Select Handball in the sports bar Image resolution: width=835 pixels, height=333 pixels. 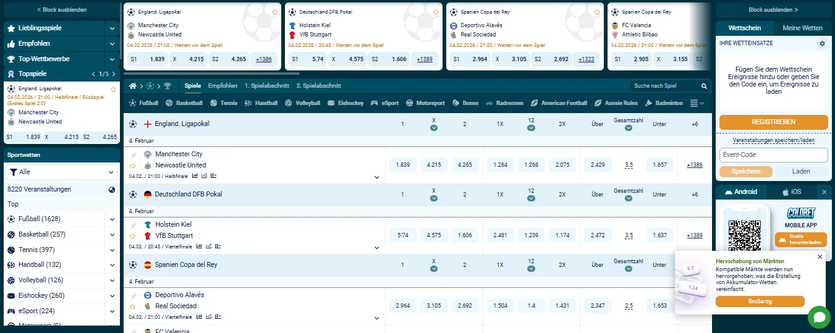point(261,103)
